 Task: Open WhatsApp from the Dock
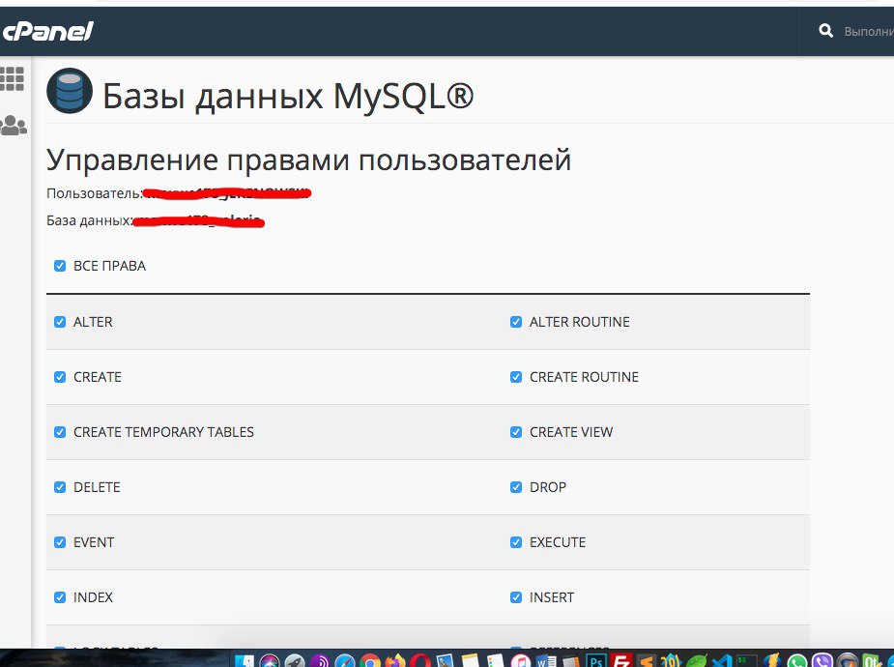point(796,661)
